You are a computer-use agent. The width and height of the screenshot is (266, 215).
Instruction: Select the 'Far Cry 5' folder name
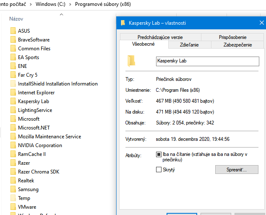[28, 75]
